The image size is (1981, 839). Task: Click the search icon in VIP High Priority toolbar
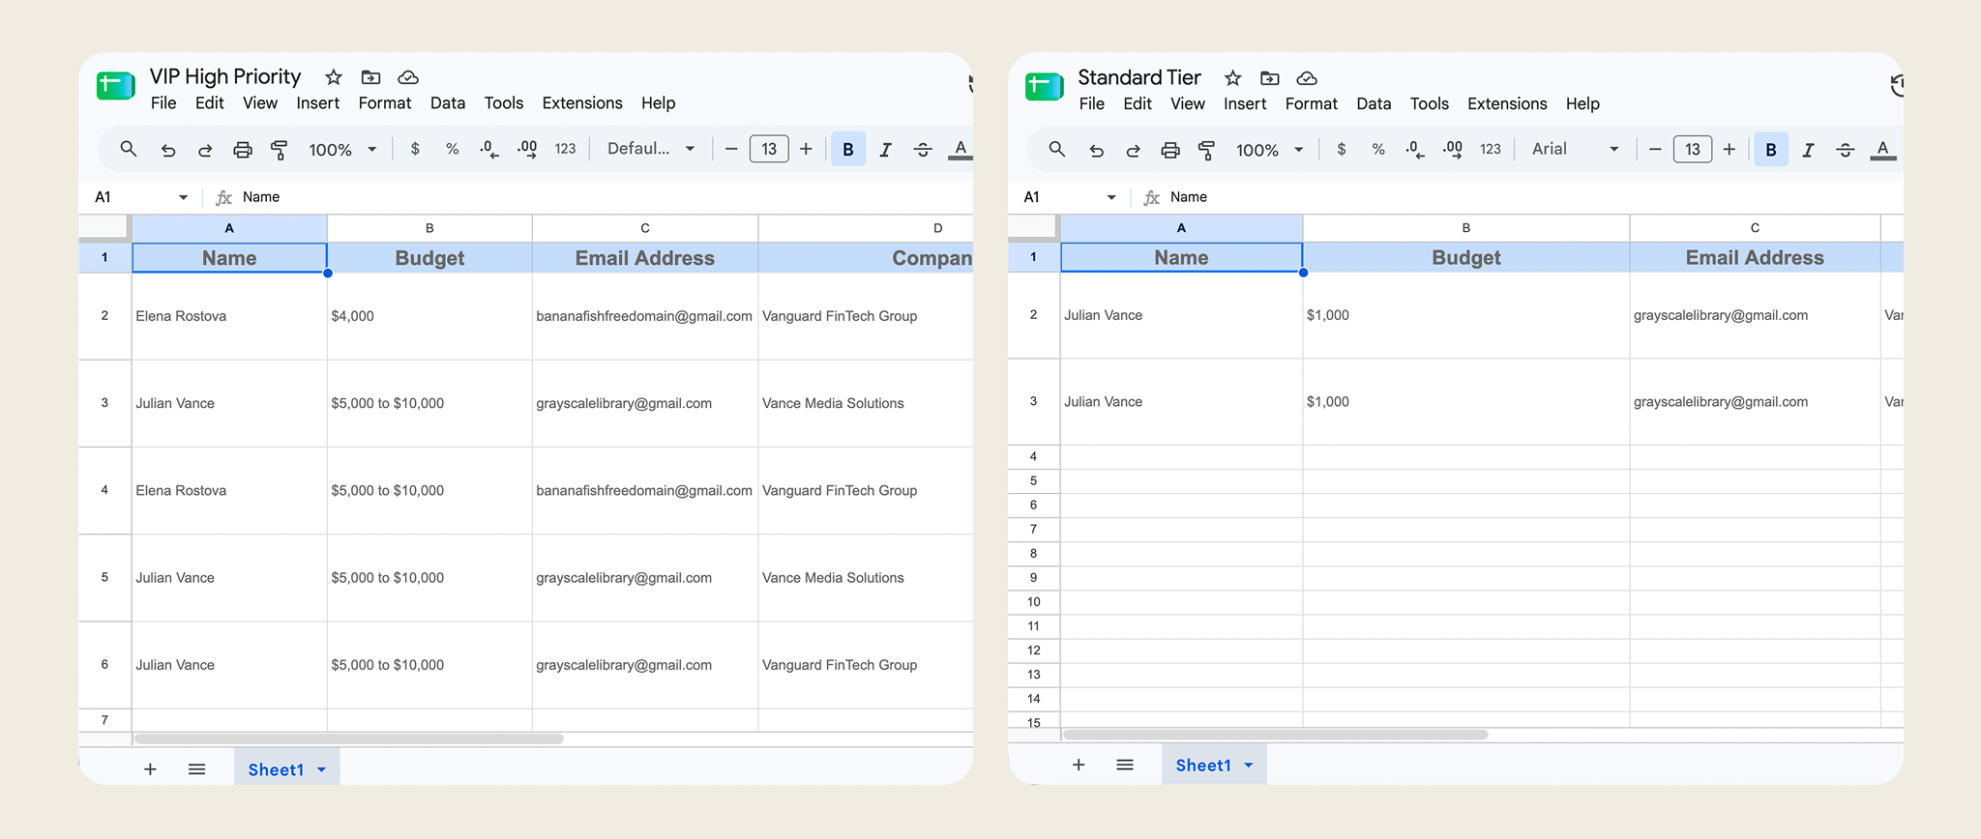pyautogui.click(x=128, y=149)
